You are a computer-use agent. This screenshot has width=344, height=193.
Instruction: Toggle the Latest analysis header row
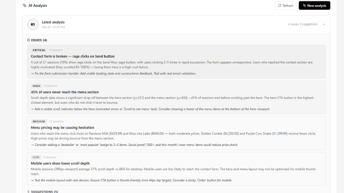(x=172, y=24)
